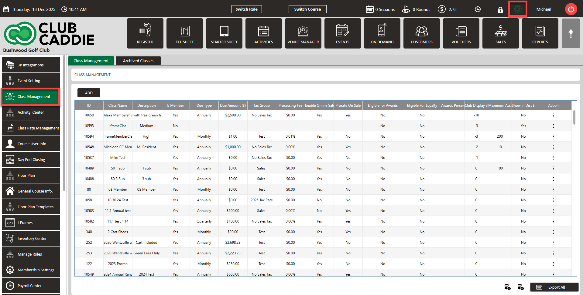Open the Vouchers module
The width and height of the screenshot is (583, 295).
click(x=461, y=33)
